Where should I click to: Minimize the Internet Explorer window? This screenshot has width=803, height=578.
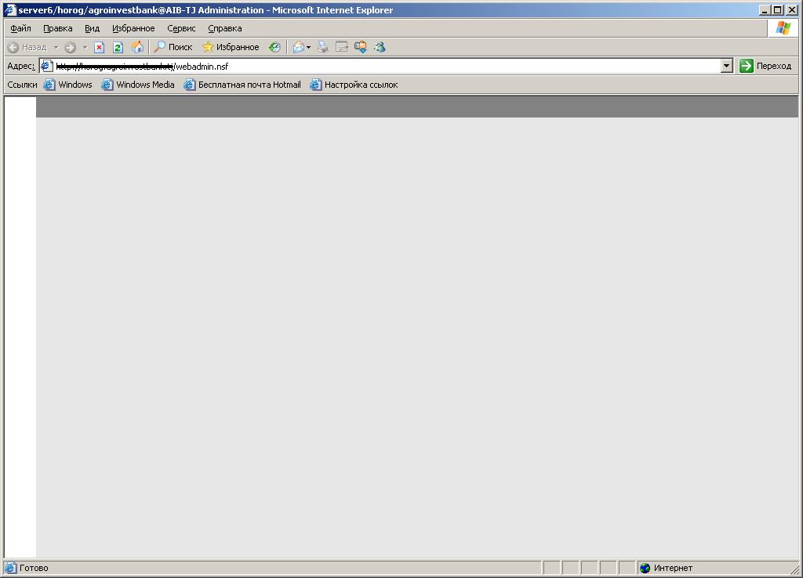point(765,9)
